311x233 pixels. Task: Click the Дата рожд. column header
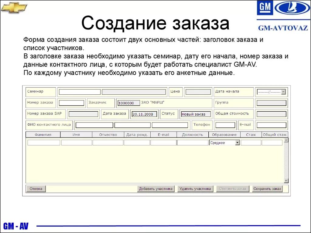click(x=137, y=135)
